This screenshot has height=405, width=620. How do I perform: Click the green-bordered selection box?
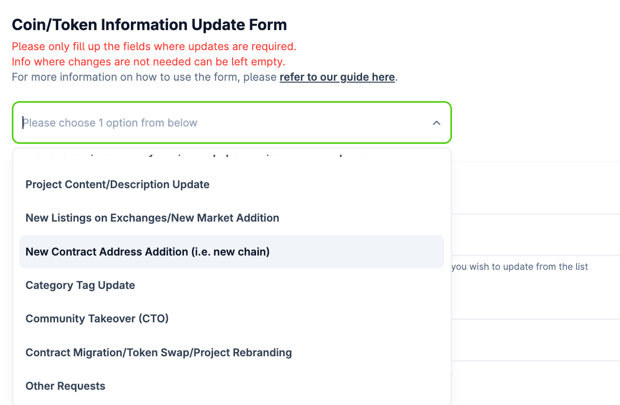pyautogui.click(x=232, y=123)
